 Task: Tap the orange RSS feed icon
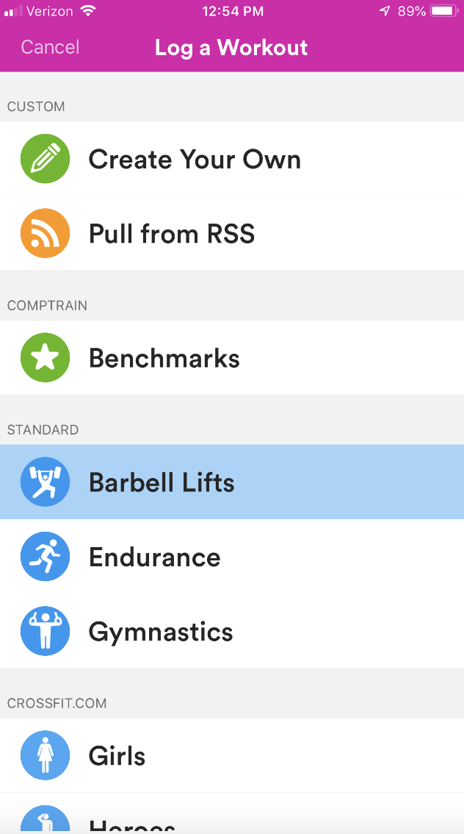(46, 234)
